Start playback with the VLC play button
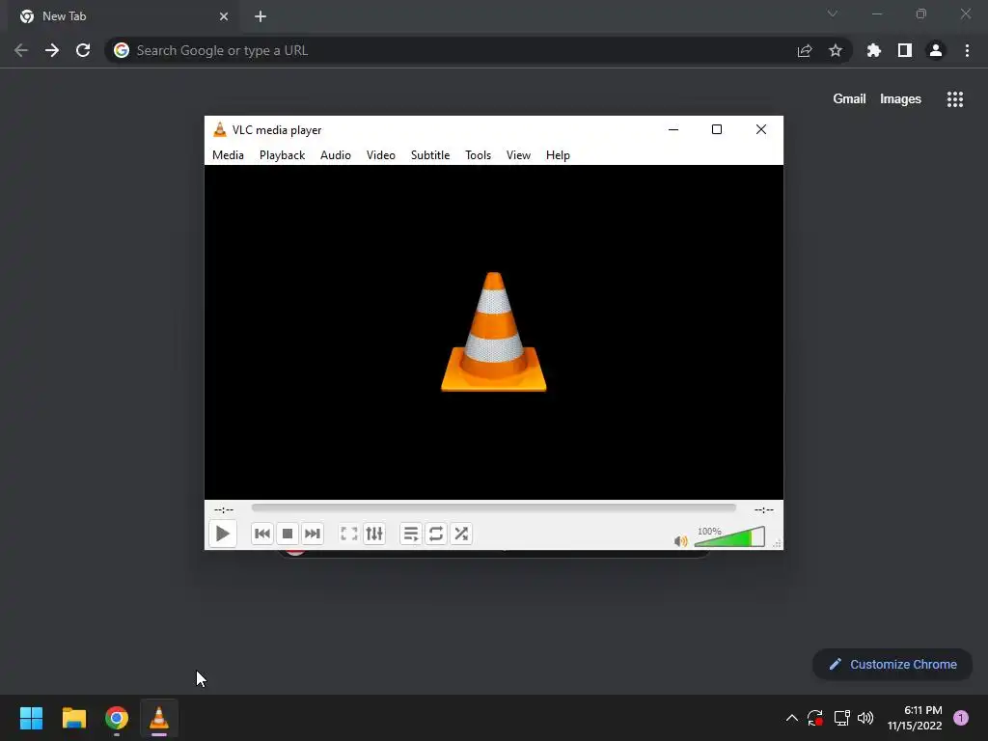The width and height of the screenshot is (988, 741). click(223, 534)
